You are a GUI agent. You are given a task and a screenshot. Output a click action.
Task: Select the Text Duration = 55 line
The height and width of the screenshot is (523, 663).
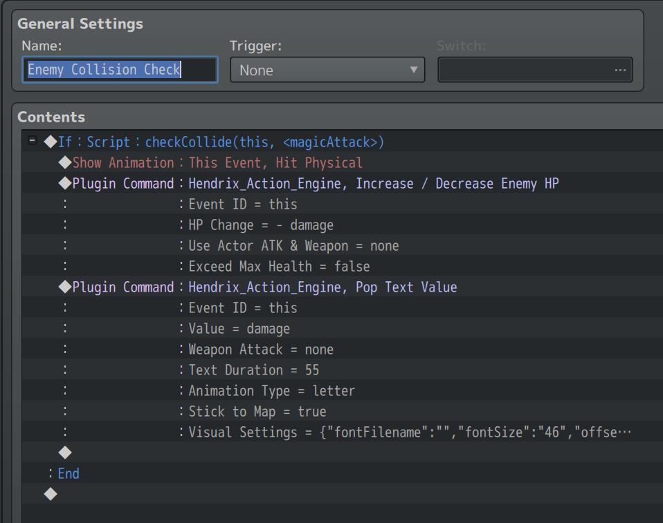pyautogui.click(x=343, y=370)
